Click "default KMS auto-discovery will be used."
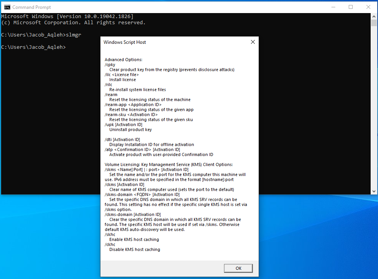This screenshot has height=279, width=378. 145,230
